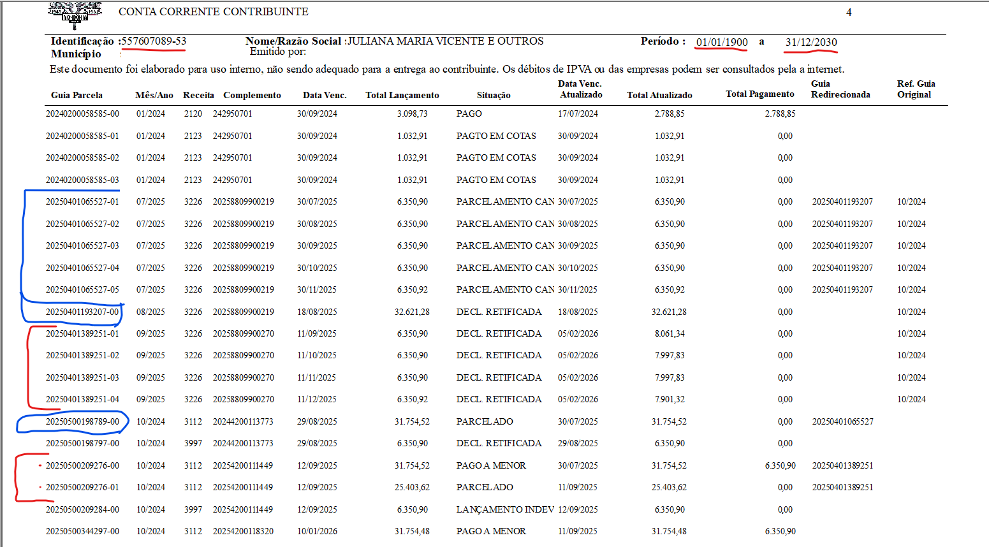Click the Guia Parcela column header
Screen dimensions: 989x547
(x=77, y=95)
